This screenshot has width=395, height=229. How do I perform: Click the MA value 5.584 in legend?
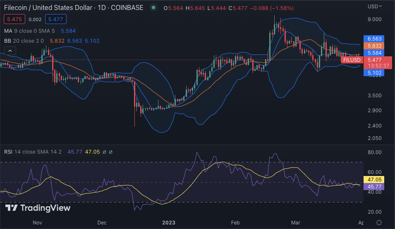tap(68, 31)
